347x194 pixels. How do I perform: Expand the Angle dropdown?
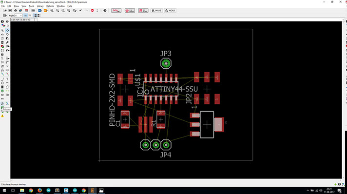[21, 16]
